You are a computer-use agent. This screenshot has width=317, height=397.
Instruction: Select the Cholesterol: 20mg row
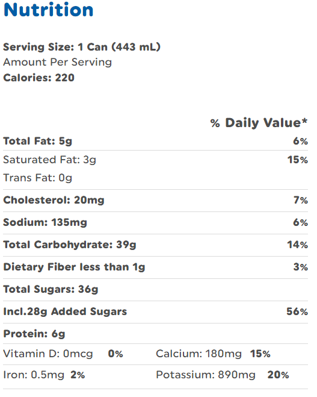point(155,200)
